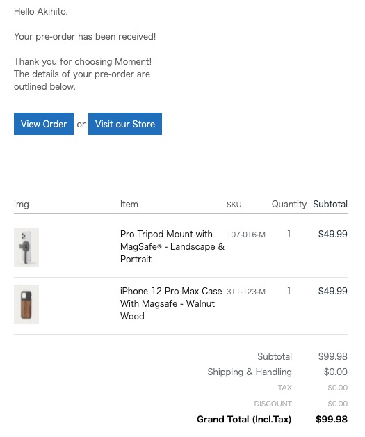365x437 pixels.
Task: Click the View Order button
Action: pos(44,124)
